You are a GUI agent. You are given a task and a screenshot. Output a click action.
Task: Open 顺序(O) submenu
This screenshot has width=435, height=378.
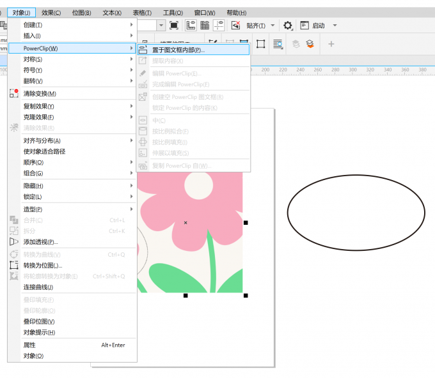[x=72, y=162]
